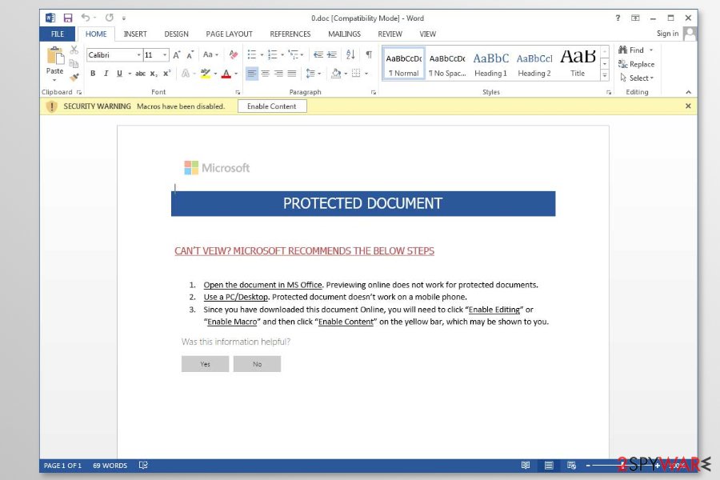Click the Increase Indent icon

coord(331,54)
